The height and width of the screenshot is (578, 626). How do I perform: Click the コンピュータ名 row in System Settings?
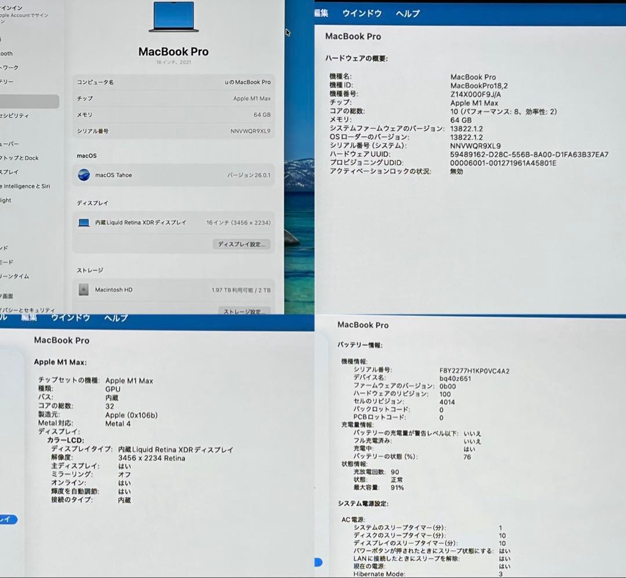[x=174, y=82]
